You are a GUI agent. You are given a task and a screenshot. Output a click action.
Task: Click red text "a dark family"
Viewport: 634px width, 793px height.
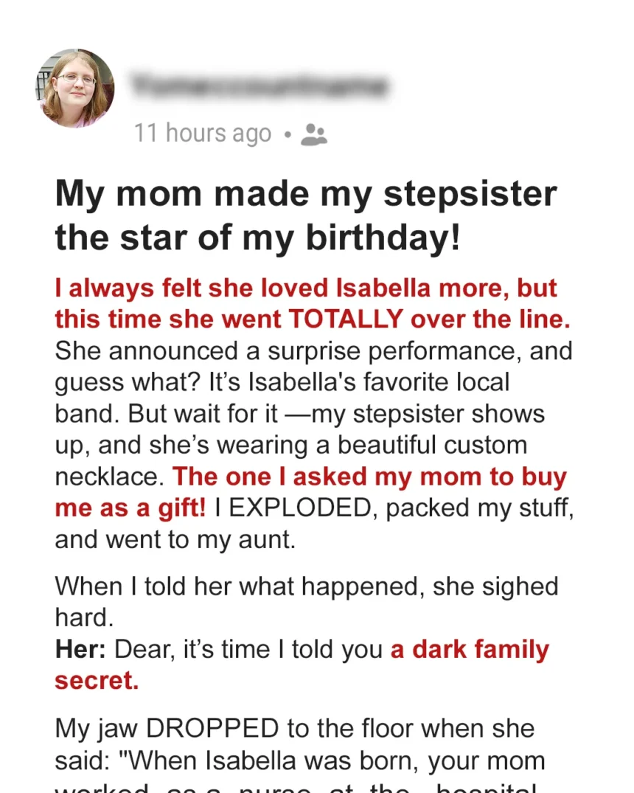click(470, 650)
